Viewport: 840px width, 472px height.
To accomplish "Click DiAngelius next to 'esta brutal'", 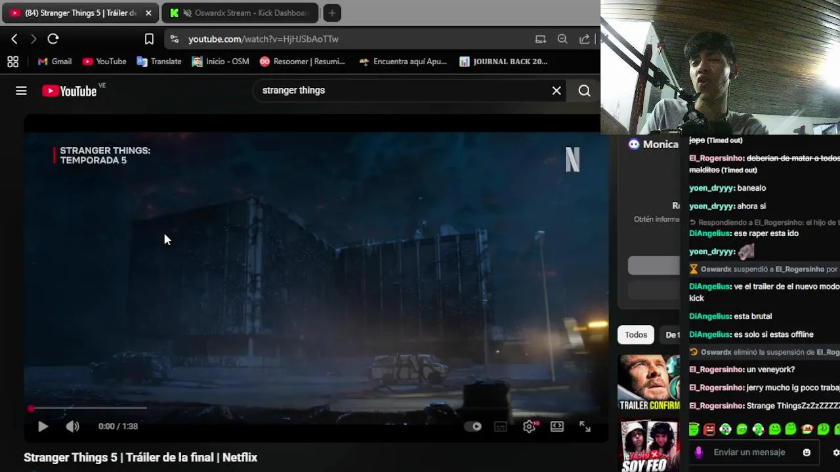I will tap(710, 317).
